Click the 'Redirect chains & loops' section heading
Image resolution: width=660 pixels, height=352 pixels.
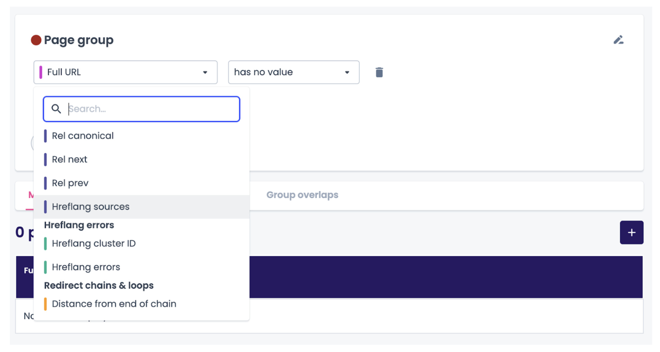(99, 286)
